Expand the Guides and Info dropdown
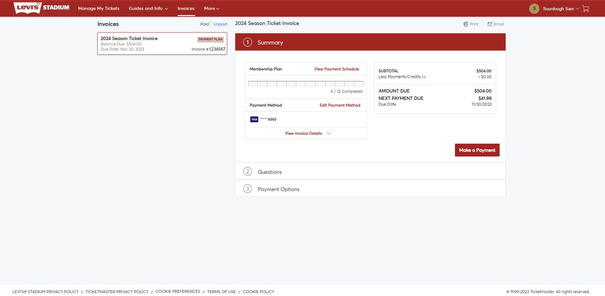This screenshot has height=296, width=605. [148, 9]
